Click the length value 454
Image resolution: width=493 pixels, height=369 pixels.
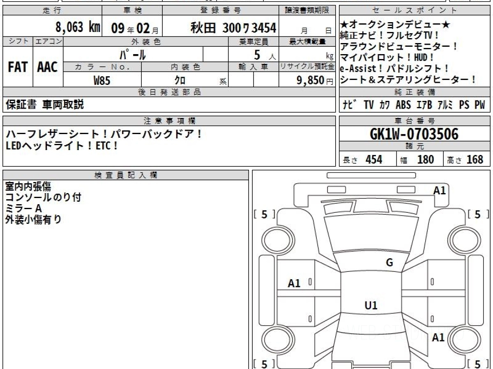point(374,159)
